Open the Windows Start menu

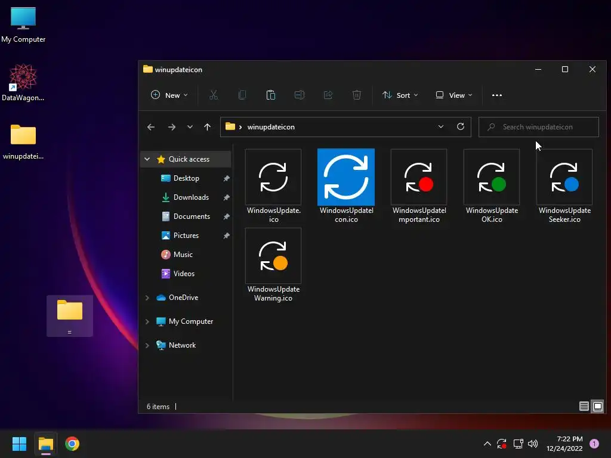[x=19, y=444]
